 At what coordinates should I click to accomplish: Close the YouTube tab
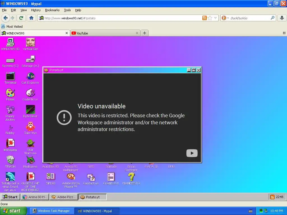[137, 33]
